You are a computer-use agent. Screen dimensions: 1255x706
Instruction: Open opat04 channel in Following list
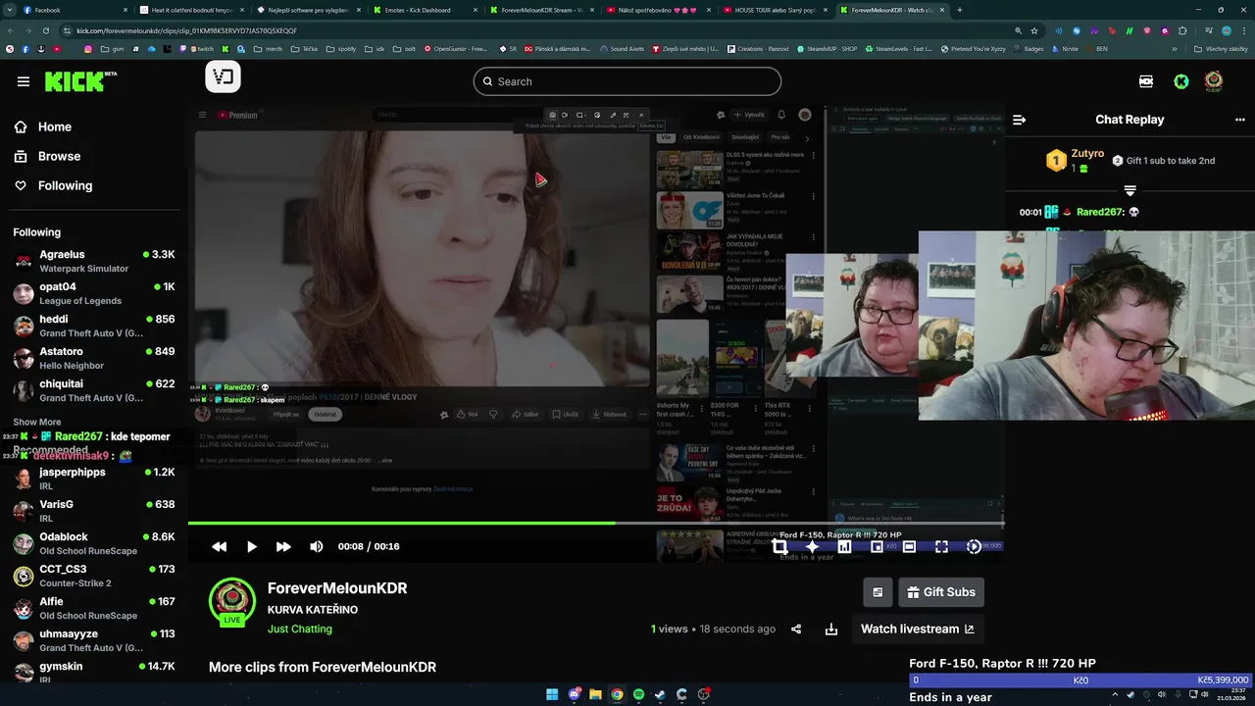pos(94,293)
